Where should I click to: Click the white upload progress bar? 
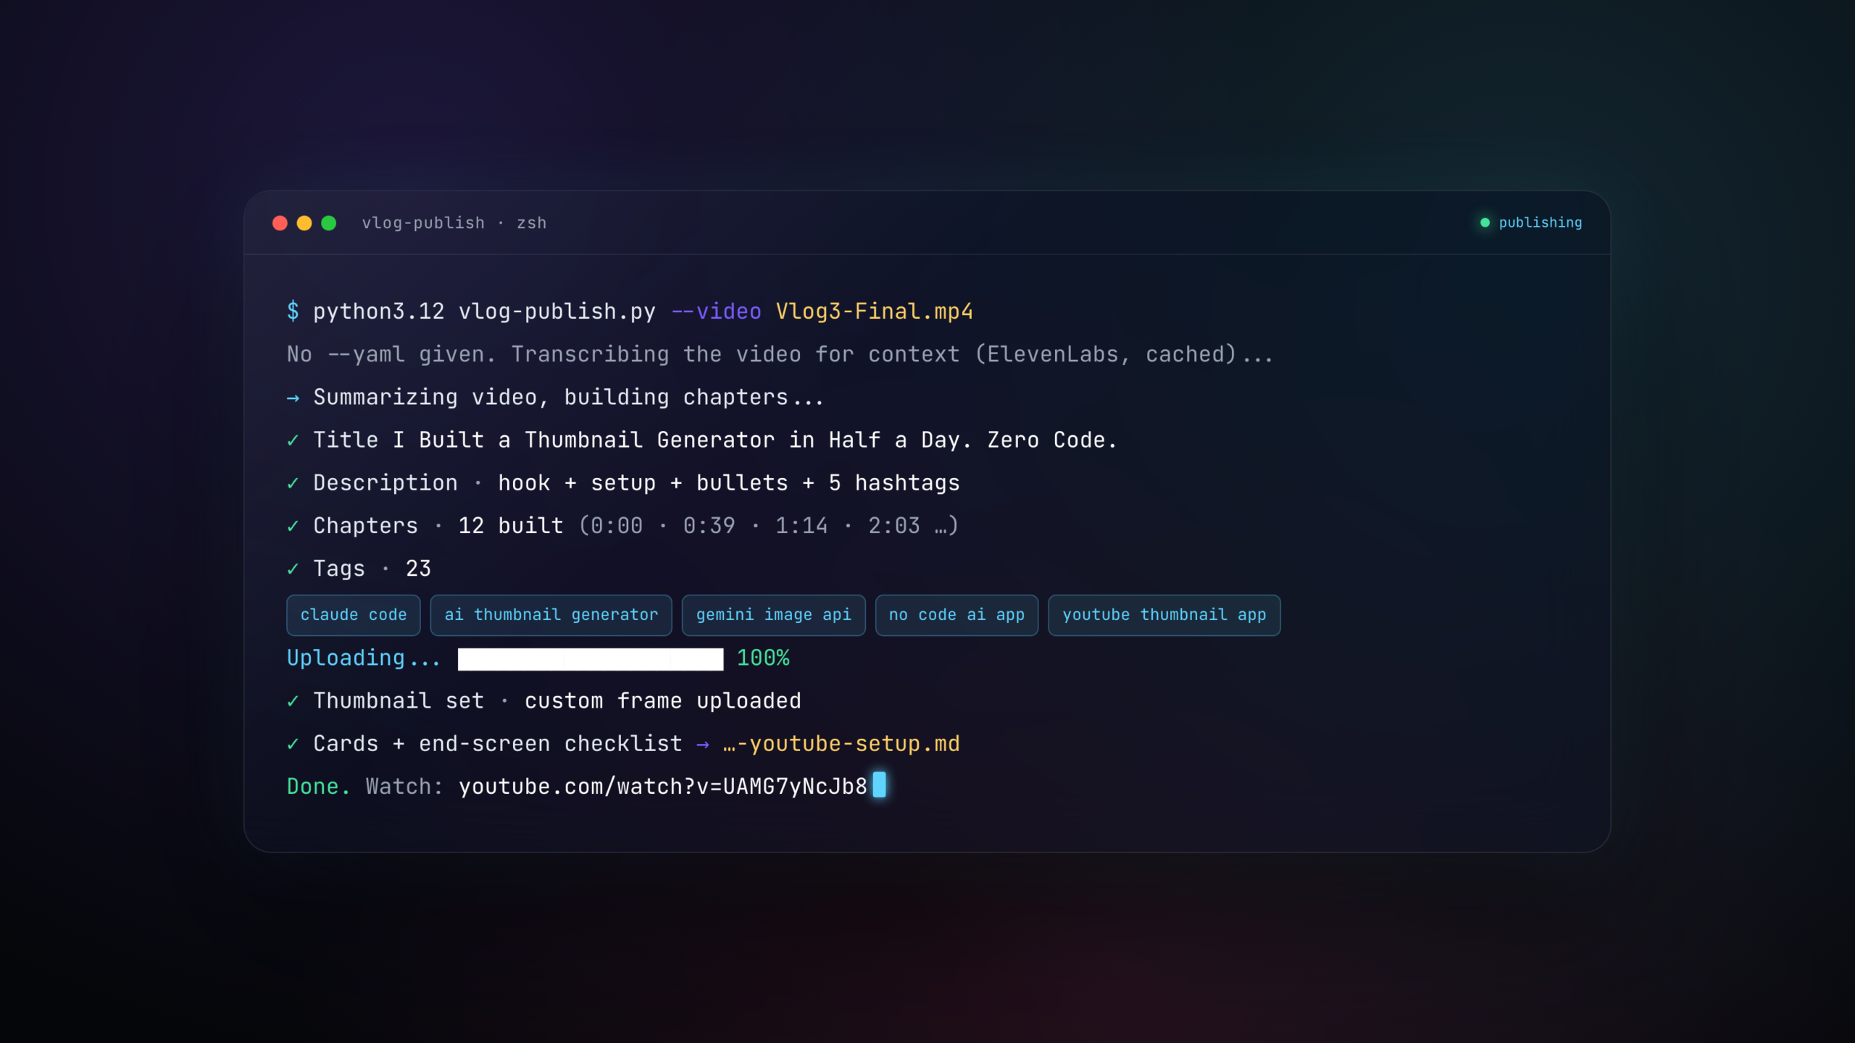tap(591, 659)
